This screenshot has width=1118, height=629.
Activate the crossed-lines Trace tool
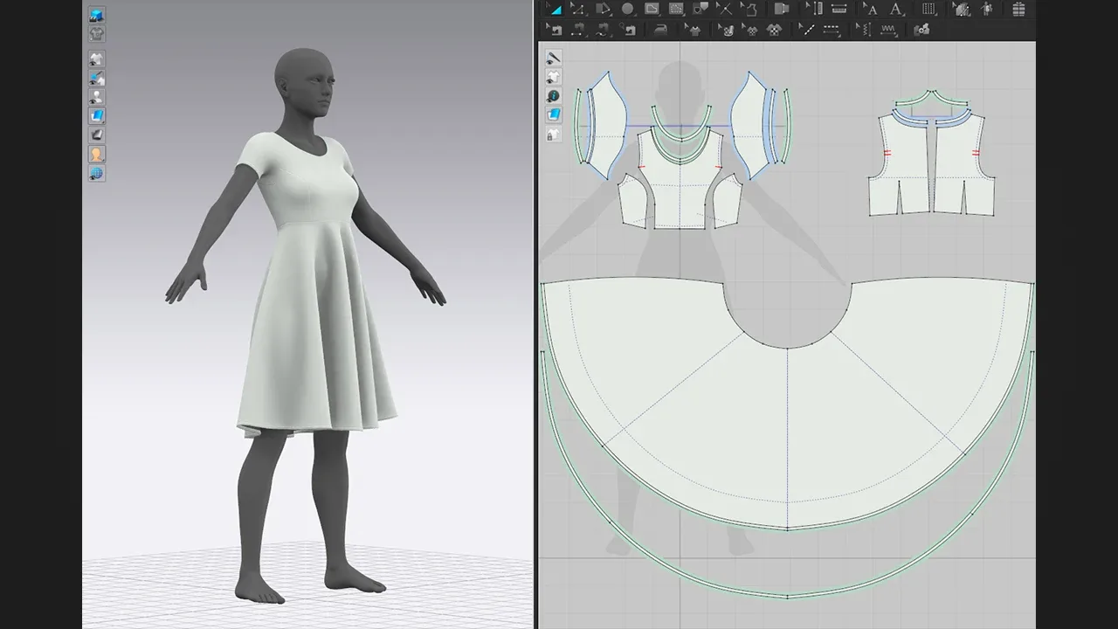[724, 9]
